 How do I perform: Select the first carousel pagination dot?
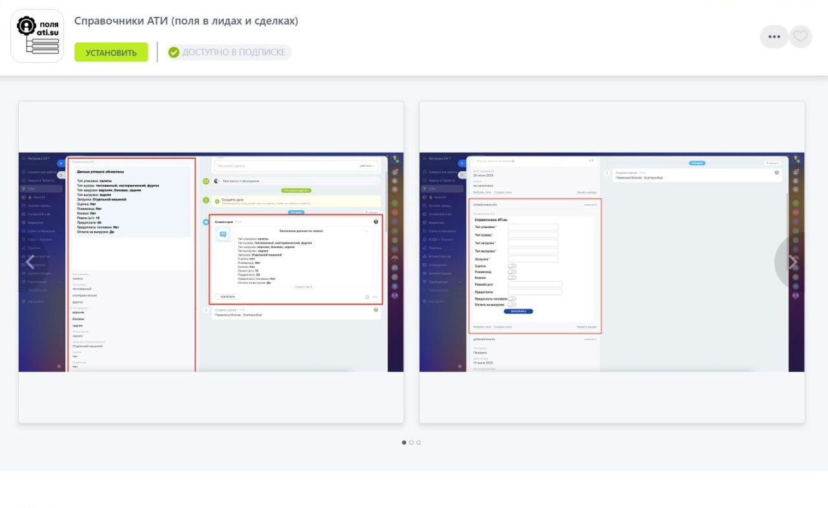[404, 443]
